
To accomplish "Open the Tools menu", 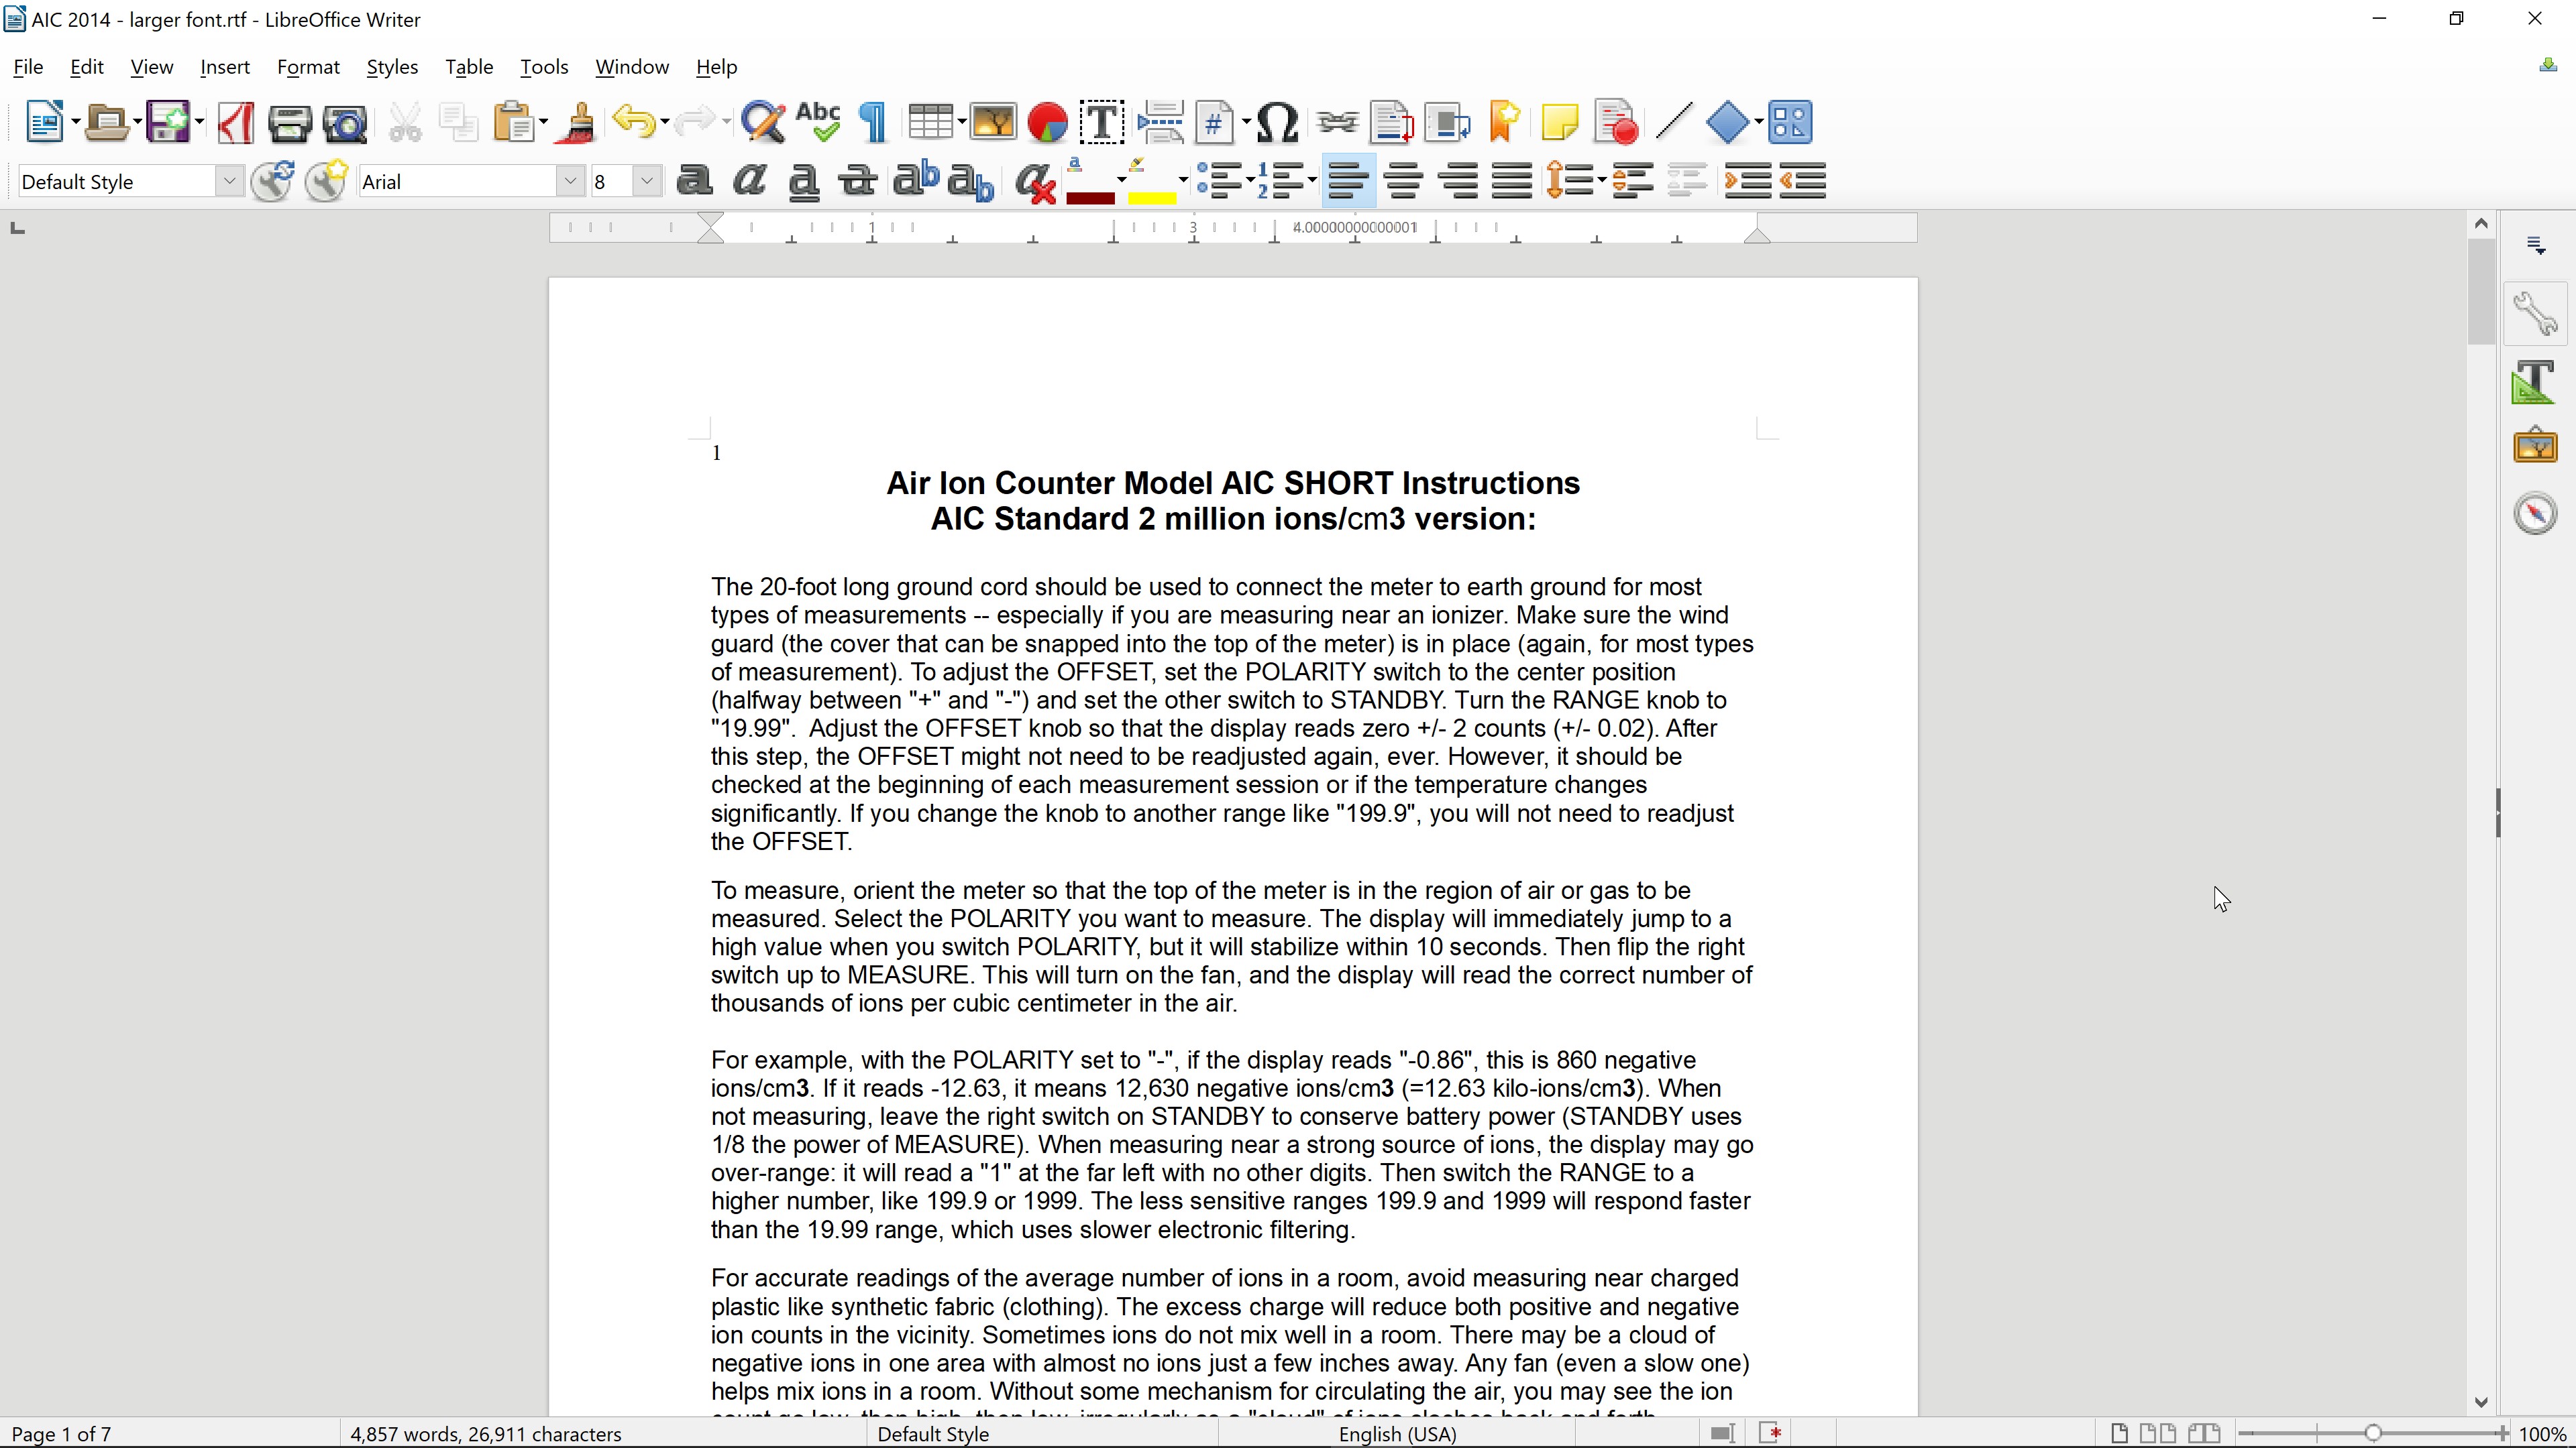I will click(x=544, y=67).
